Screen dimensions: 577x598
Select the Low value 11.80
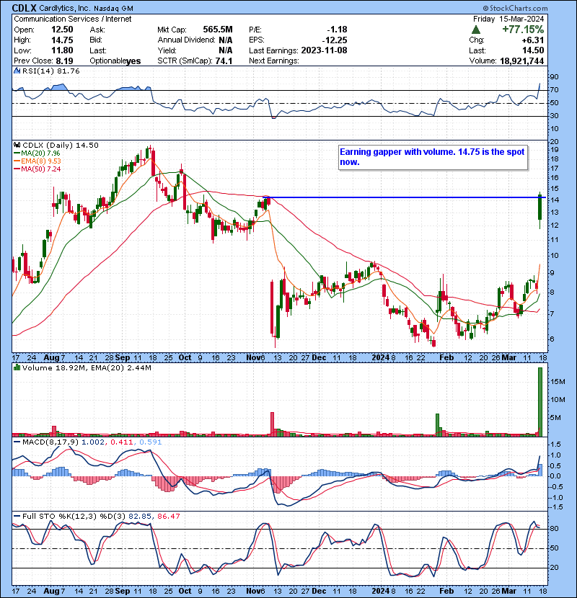(62, 50)
